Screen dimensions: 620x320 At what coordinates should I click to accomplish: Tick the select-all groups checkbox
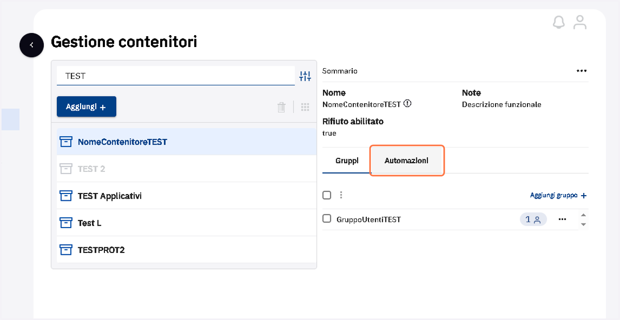(x=327, y=195)
